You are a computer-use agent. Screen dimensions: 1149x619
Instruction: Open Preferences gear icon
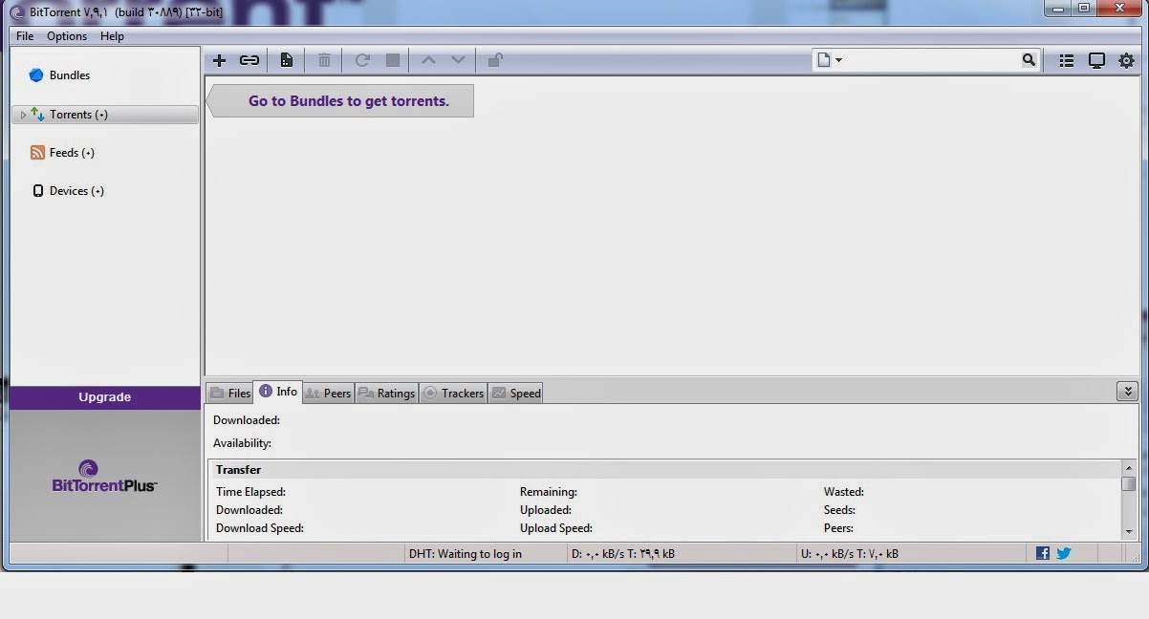pyautogui.click(x=1126, y=60)
